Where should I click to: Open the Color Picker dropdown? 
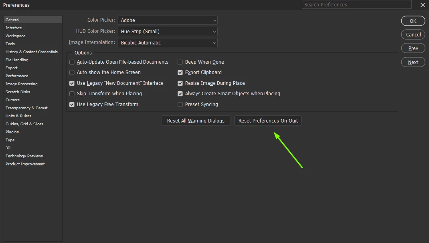(167, 20)
